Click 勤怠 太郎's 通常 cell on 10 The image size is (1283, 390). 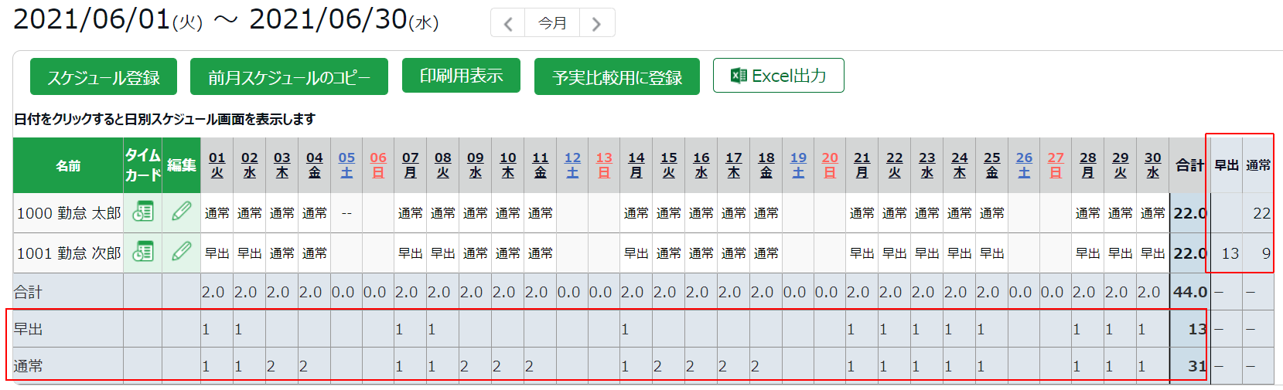[x=508, y=213]
